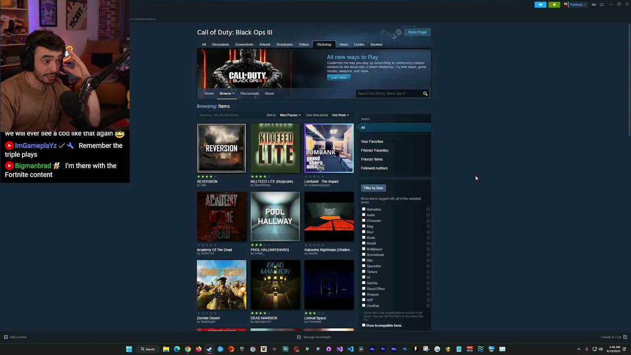Open the volume control in system tray
Viewport: 631px width, 355px height.
click(x=600, y=349)
